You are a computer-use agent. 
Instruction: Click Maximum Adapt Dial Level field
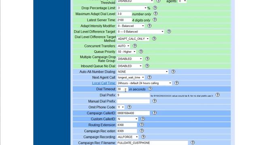click(124, 14)
